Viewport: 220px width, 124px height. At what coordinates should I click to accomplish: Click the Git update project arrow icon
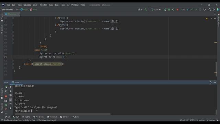pos(188,10)
